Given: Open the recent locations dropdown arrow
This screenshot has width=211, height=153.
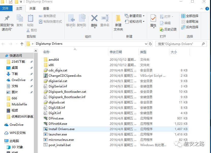Looking at the screenshot, I should (17, 44).
